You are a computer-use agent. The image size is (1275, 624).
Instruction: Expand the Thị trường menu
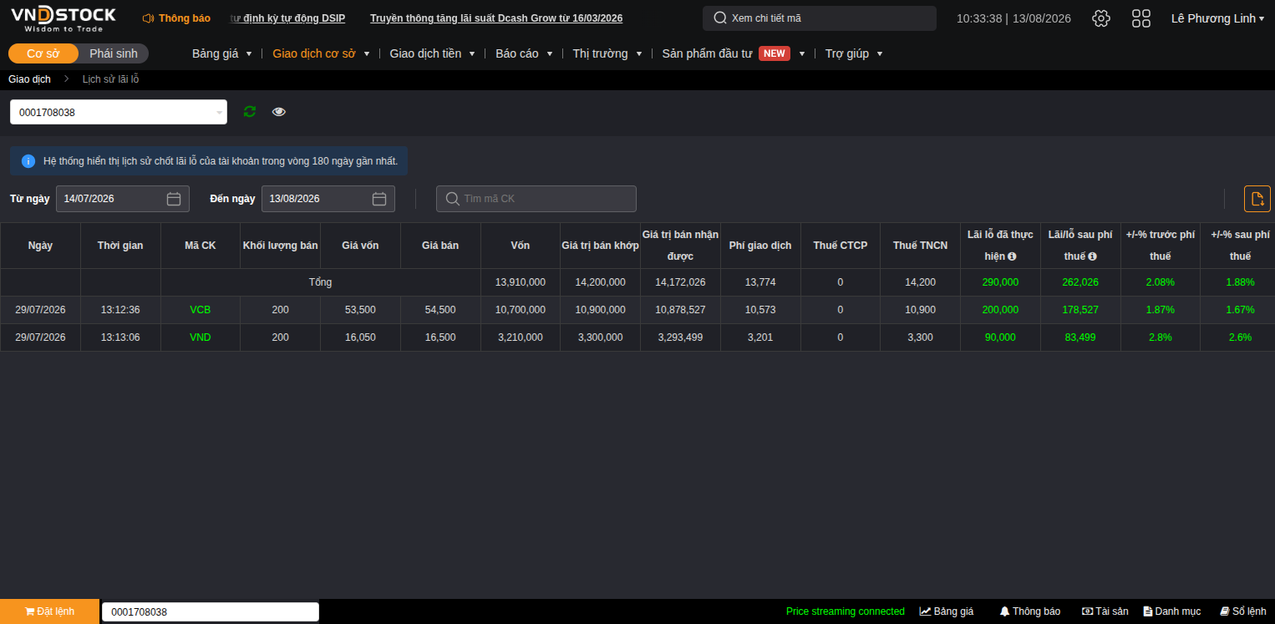[607, 53]
